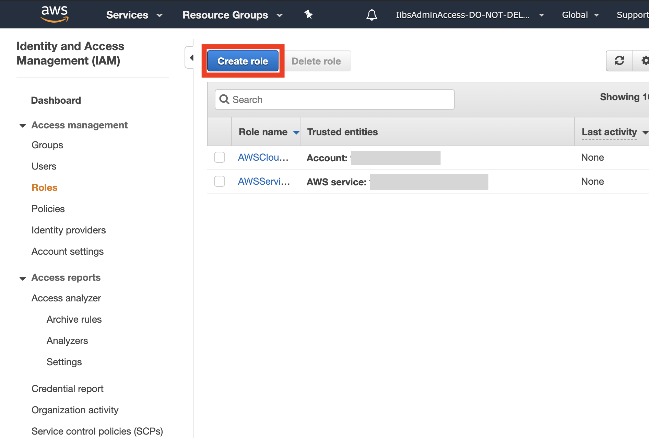Go to the Dashboard page

coord(56,100)
